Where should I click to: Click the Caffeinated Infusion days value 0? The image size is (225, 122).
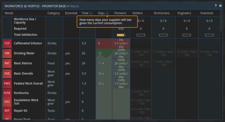(x=99, y=43)
